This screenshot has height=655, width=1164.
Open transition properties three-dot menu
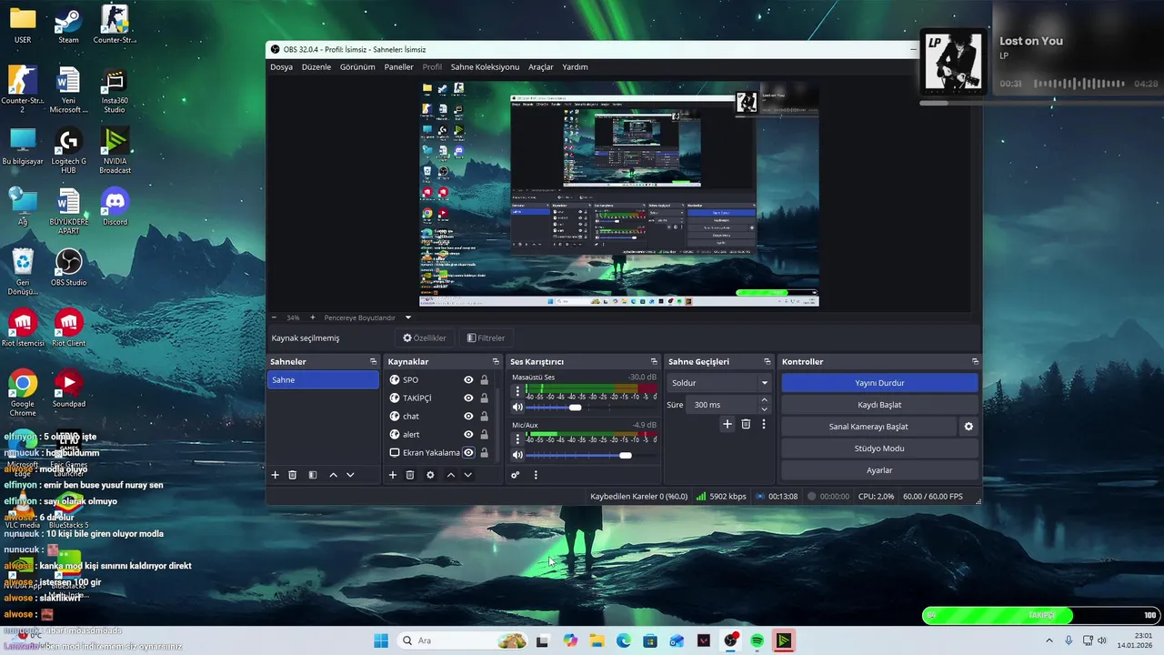[x=764, y=424]
